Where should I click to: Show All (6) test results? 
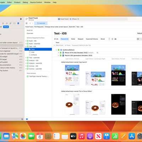coord(56,39)
